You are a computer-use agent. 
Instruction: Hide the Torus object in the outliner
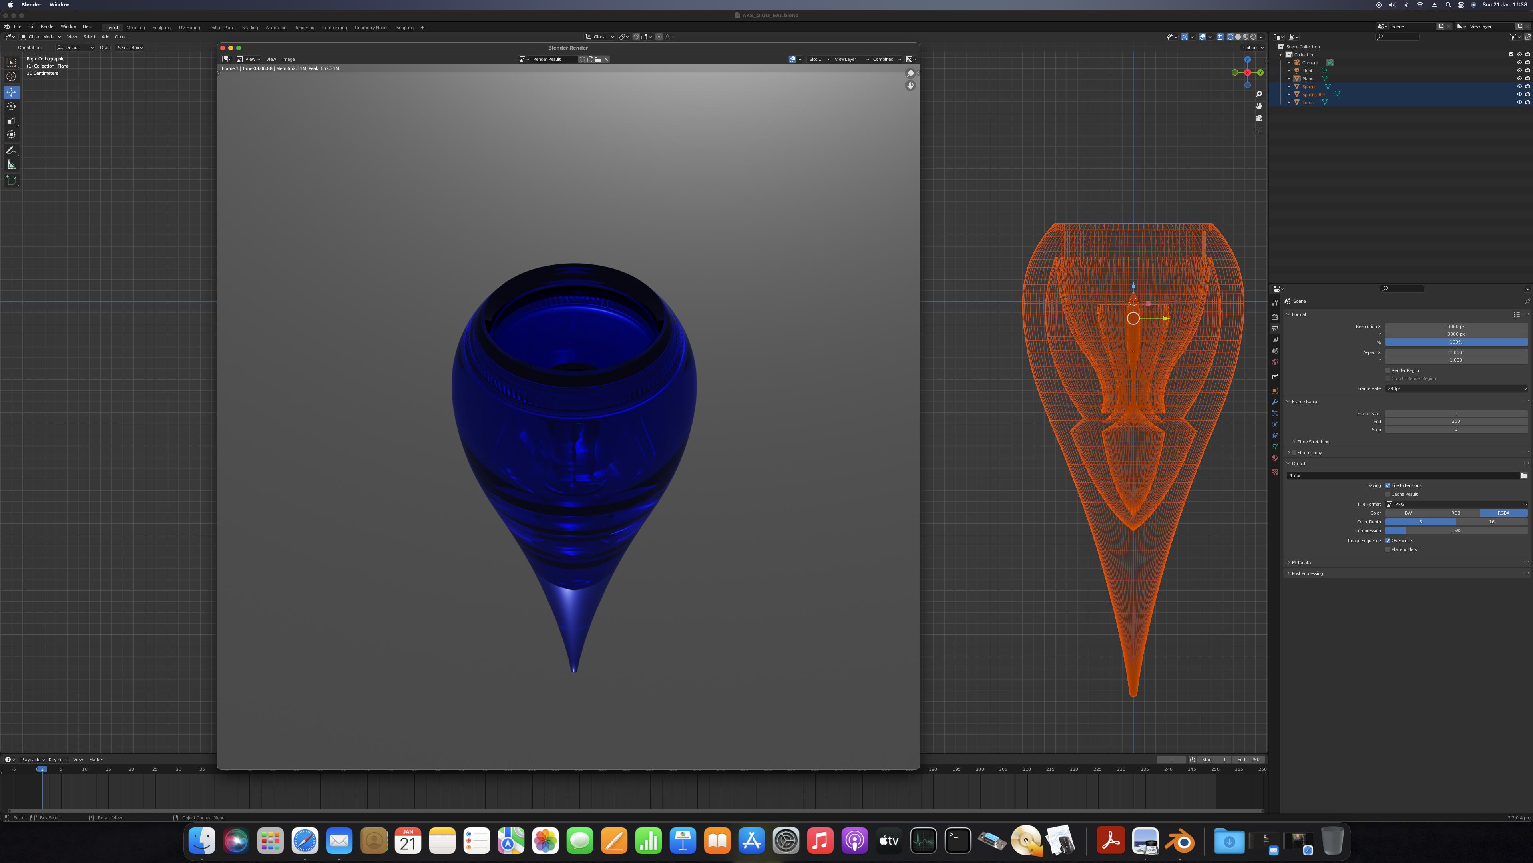(x=1519, y=102)
